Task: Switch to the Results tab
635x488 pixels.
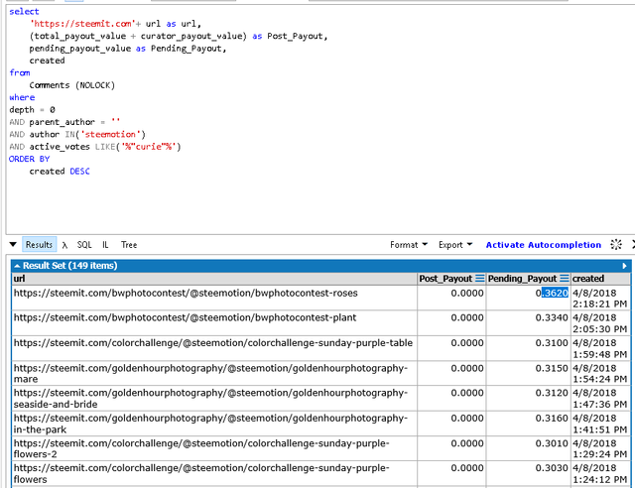Action: pos(40,245)
